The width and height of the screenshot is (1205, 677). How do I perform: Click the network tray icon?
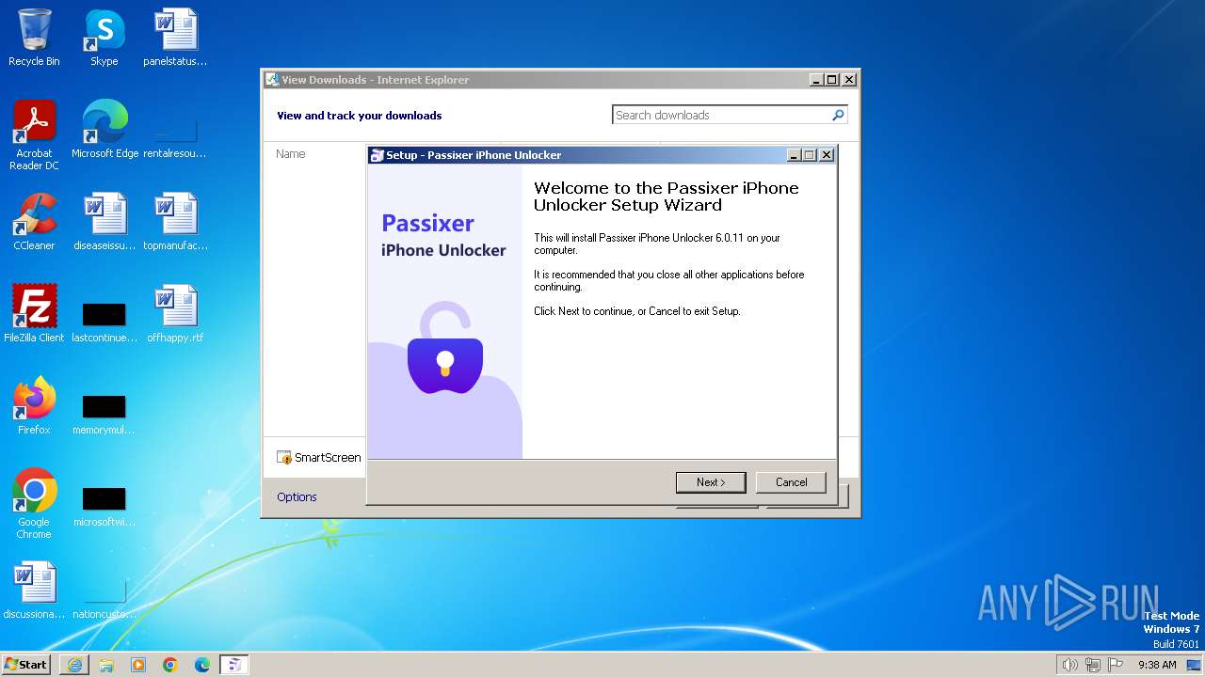(1093, 665)
